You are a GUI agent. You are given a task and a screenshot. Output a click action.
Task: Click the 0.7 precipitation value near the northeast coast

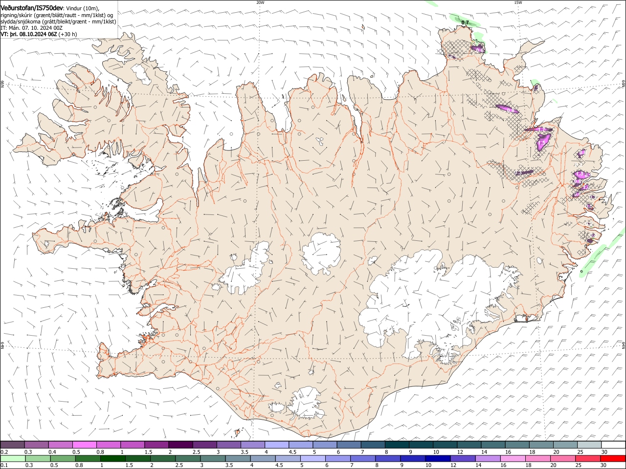coord(465,23)
